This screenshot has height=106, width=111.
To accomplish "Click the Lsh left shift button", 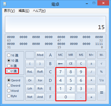I will point(30,88).
